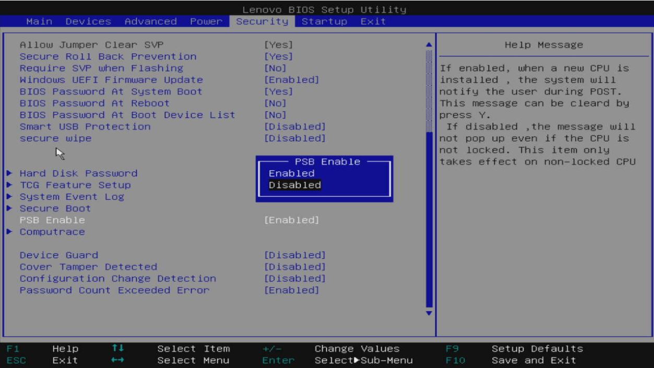The width and height of the screenshot is (654, 368).
Task: Expand the Hard Disk Password submenu
Action: coord(78,173)
